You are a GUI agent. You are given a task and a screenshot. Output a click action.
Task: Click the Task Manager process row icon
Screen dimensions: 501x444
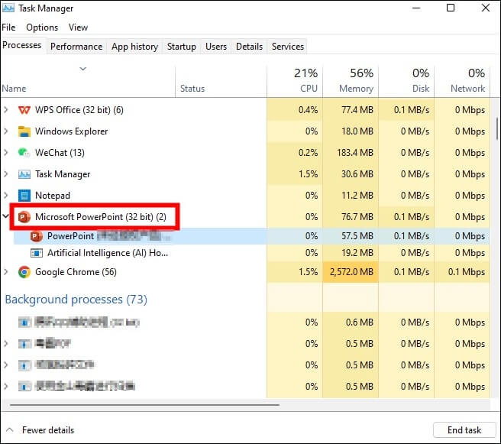coord(24,174)
